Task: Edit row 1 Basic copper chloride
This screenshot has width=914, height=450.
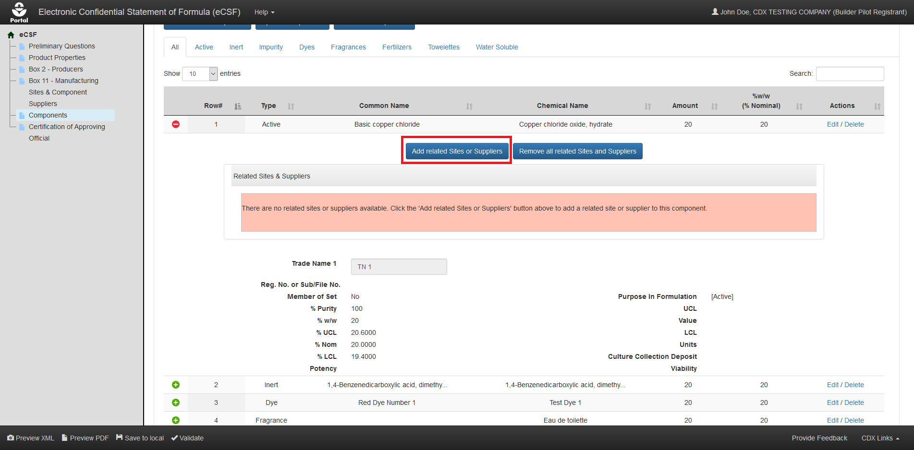Action: 833,124
